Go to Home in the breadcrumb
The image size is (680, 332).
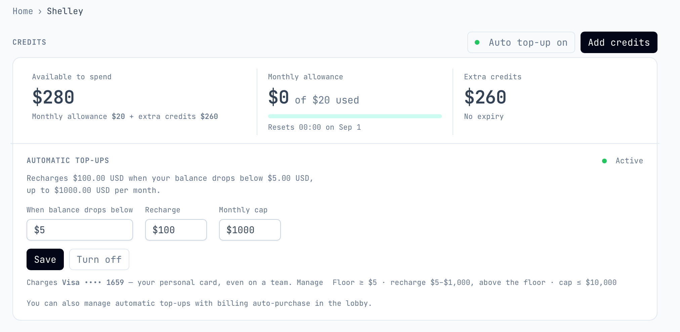(x=23, y=11)
